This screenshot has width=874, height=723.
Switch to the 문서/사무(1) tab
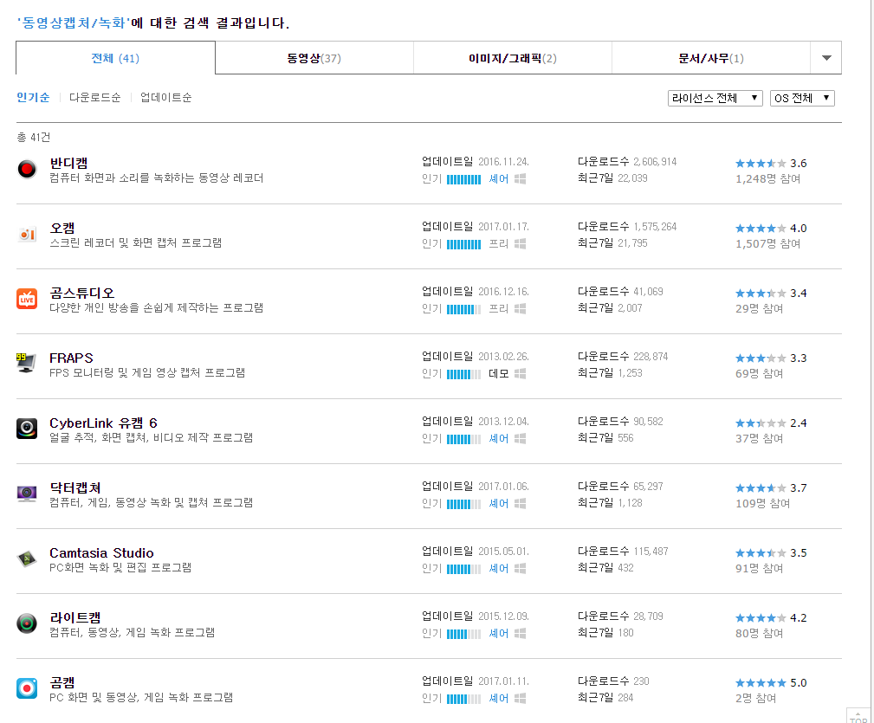(710, 58)
